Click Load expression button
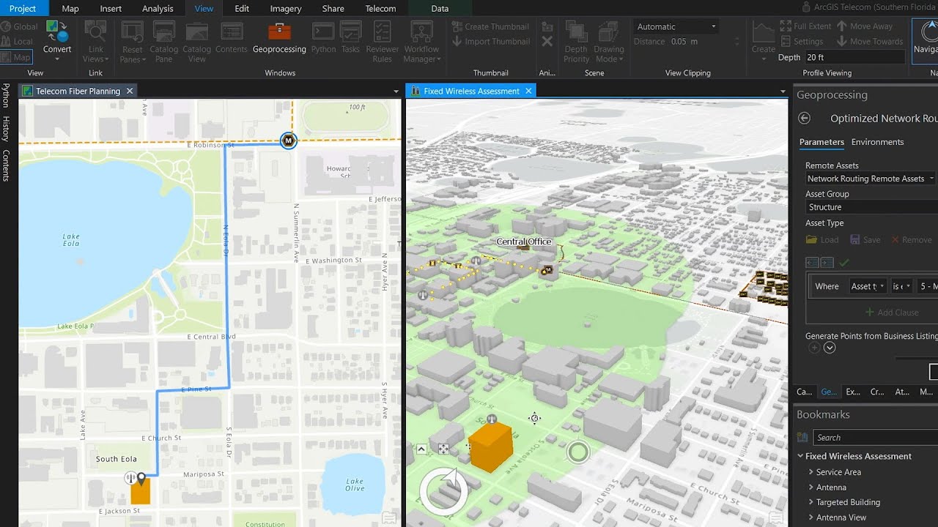938x527 pixels. [x=822, y=239]
